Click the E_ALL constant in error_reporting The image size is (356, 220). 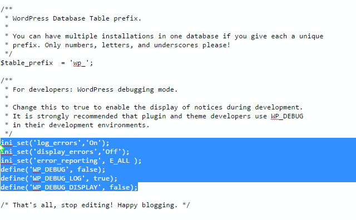[120, 161]
